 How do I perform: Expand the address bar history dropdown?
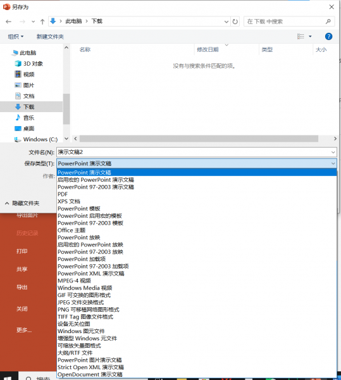(226, 22)
